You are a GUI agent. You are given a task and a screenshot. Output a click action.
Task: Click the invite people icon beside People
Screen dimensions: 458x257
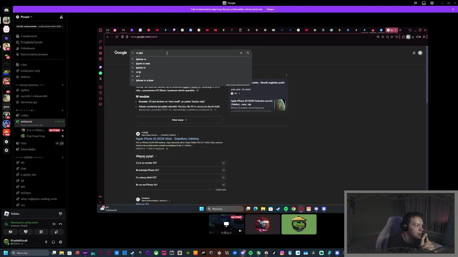[61, 17]
